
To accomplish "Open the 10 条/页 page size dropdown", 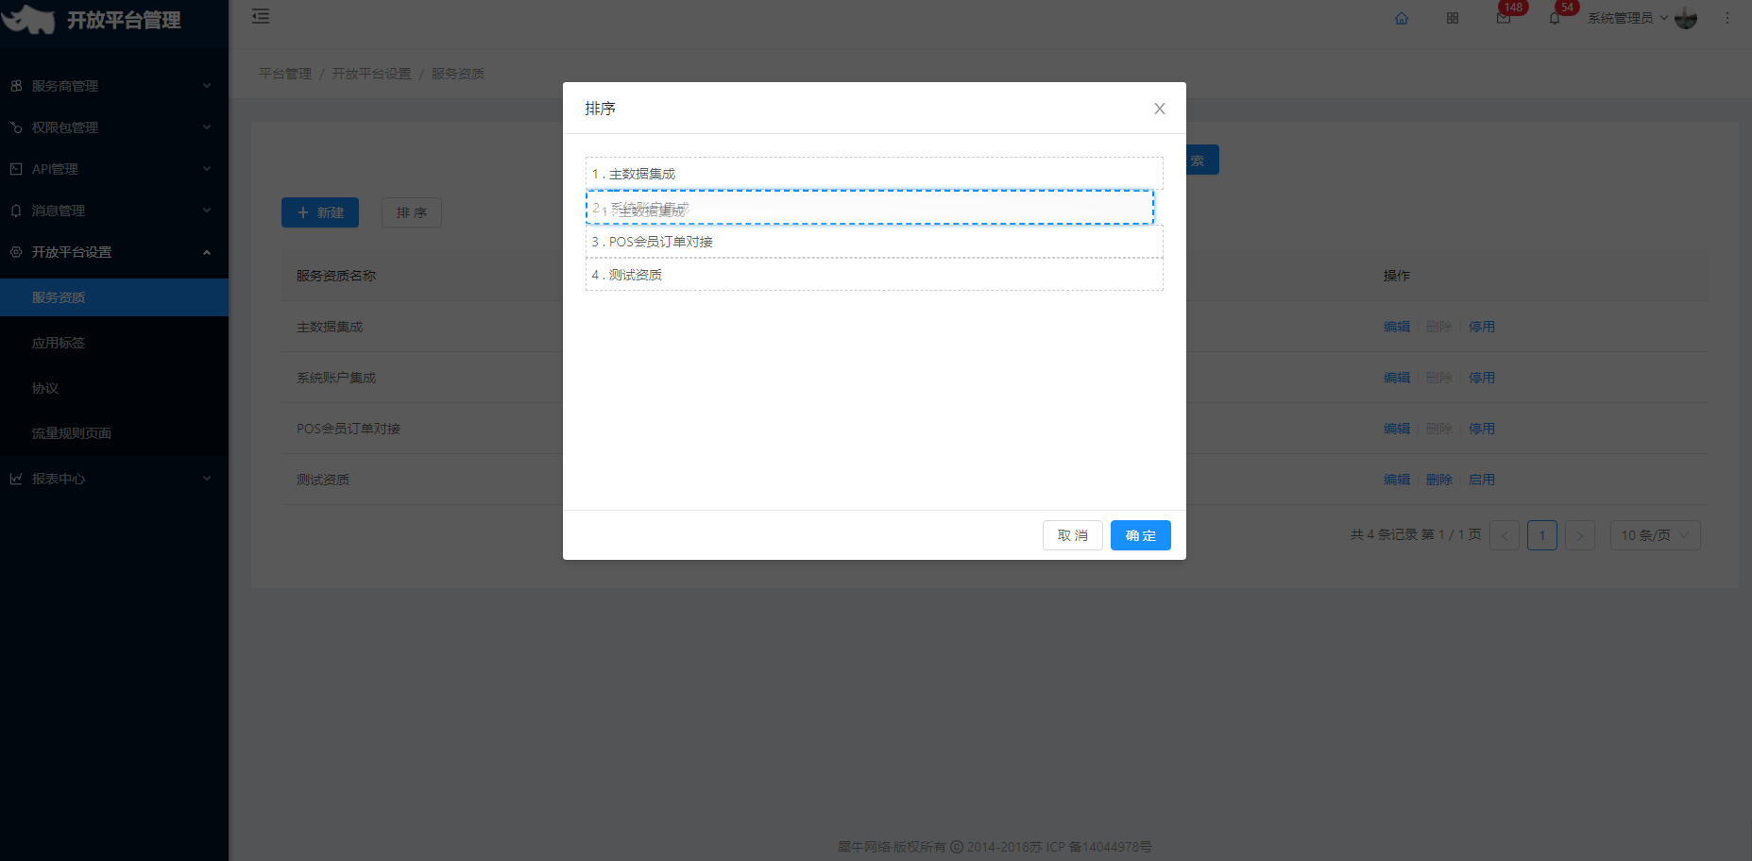I will pyautogui.click(x=1656, y=535).
